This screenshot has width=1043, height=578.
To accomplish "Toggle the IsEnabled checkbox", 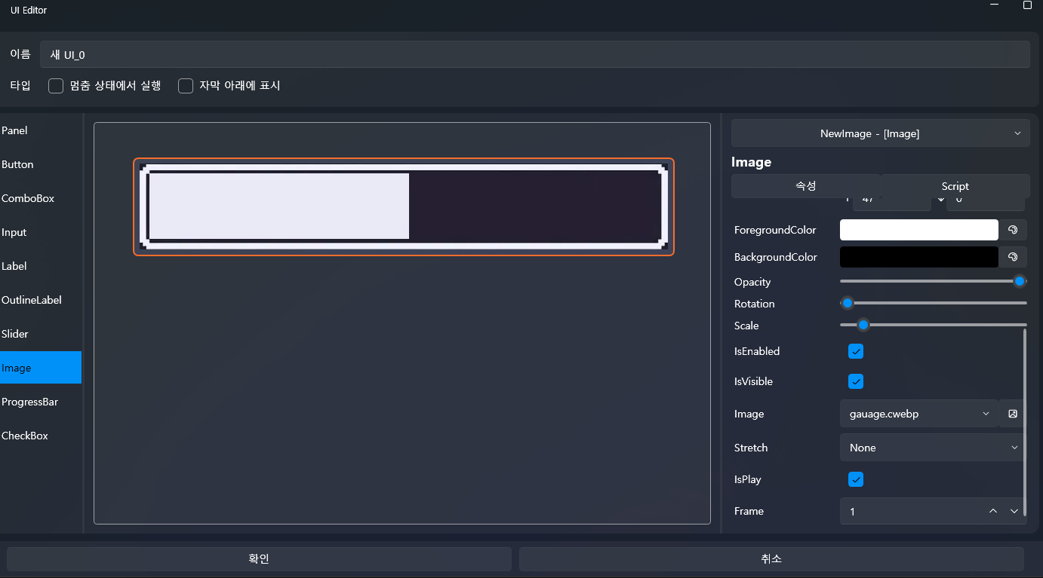I will click(x=856, y=351).
